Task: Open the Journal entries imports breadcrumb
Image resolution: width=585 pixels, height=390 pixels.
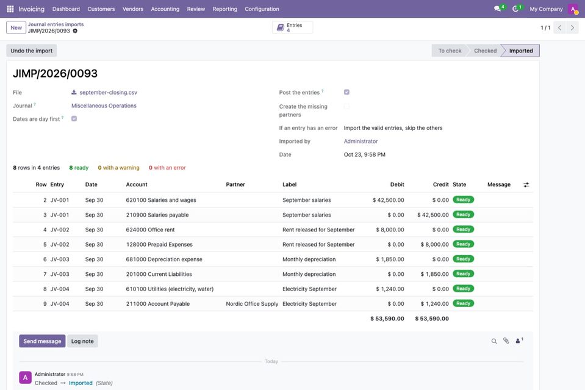Action: tap(56, 24)
